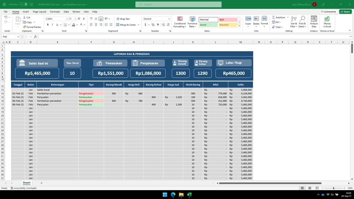This screenshot has width=354, height=199.
Task: Click the formula bar input
Action: click(194, 36)
